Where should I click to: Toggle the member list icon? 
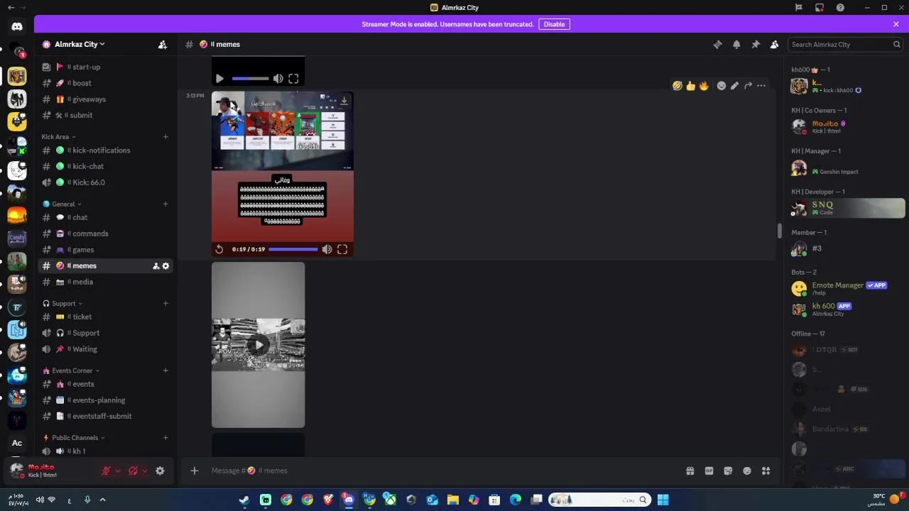pyautogui.click(x=775, y=44)
